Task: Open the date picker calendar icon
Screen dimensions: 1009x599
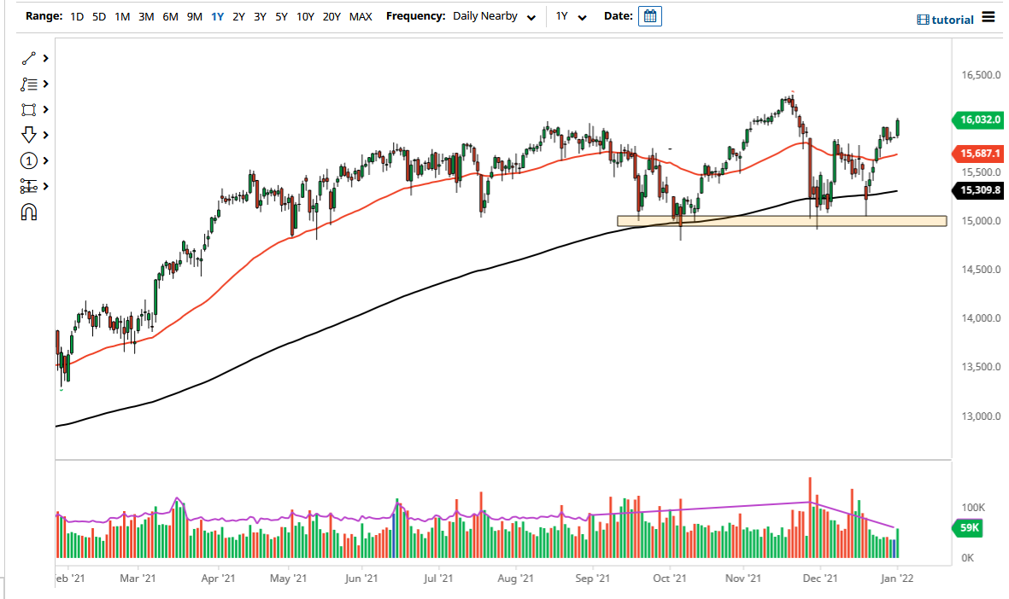Action: coord(649,15)
